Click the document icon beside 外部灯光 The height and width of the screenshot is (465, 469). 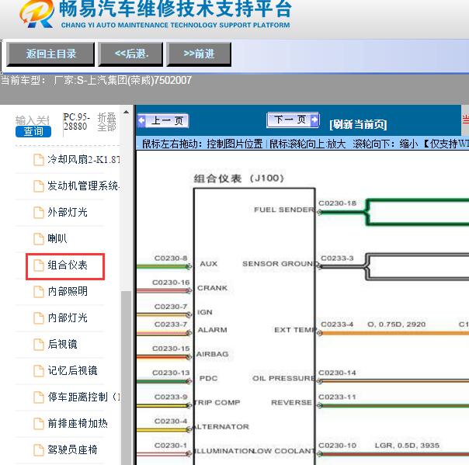coord(39,212)
